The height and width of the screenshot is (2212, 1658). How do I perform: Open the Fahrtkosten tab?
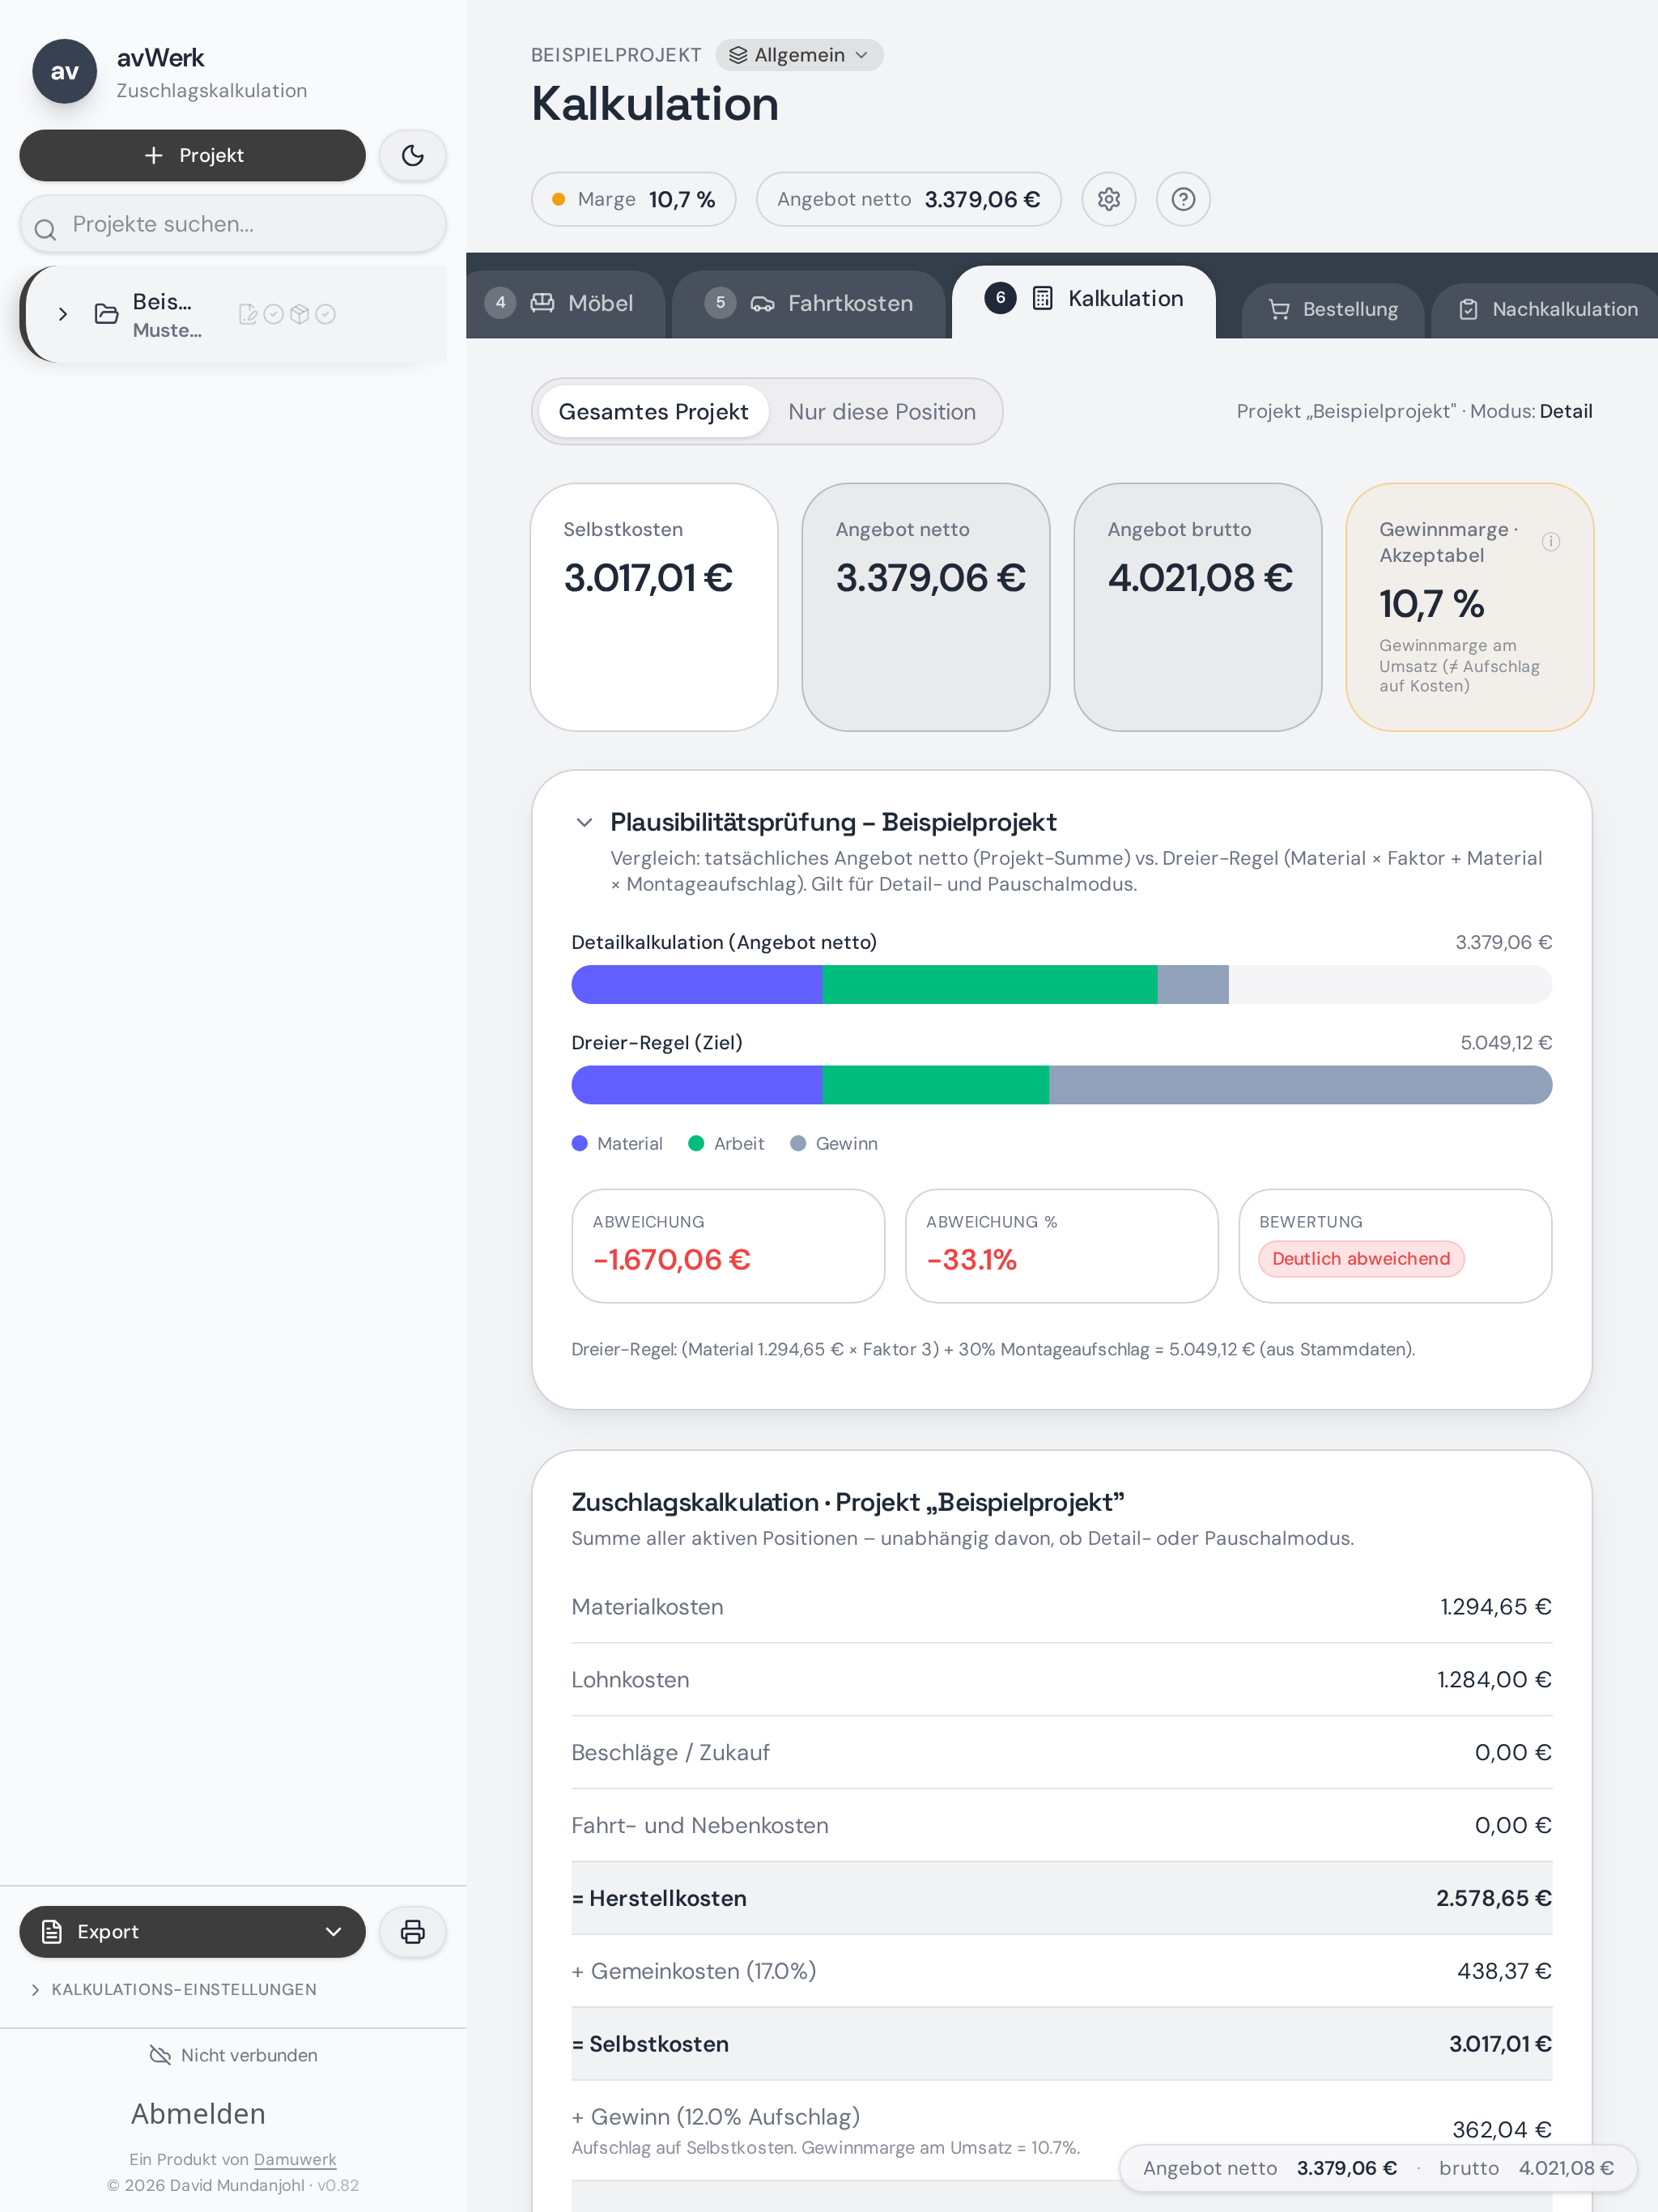pyautogui.click(x=809, y=303)
